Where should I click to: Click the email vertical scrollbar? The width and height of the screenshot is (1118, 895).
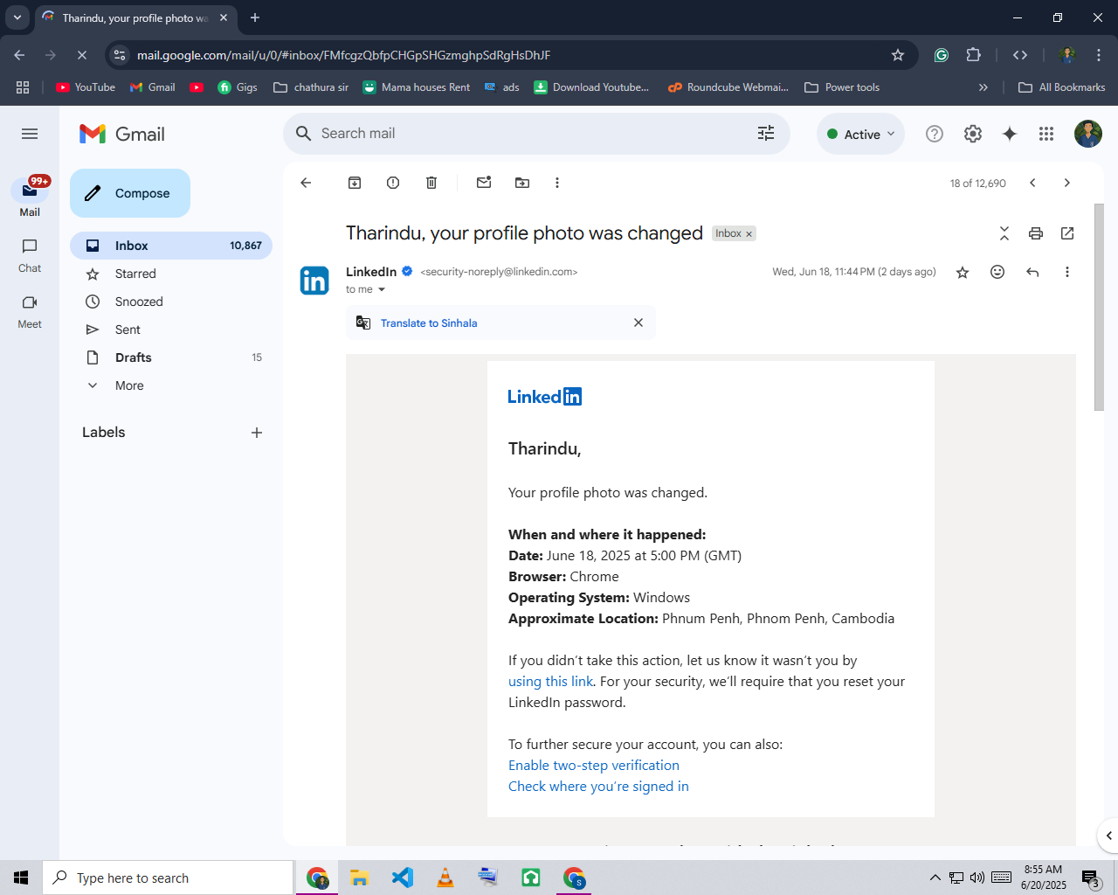pos(1099,307)
